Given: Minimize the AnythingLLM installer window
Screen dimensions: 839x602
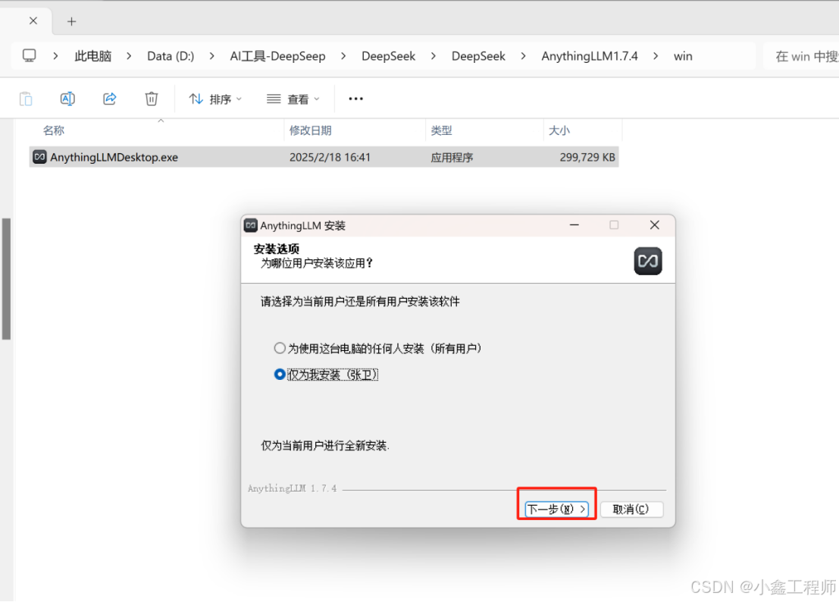Looking at the screenshot, I should [x=574, y=225].
